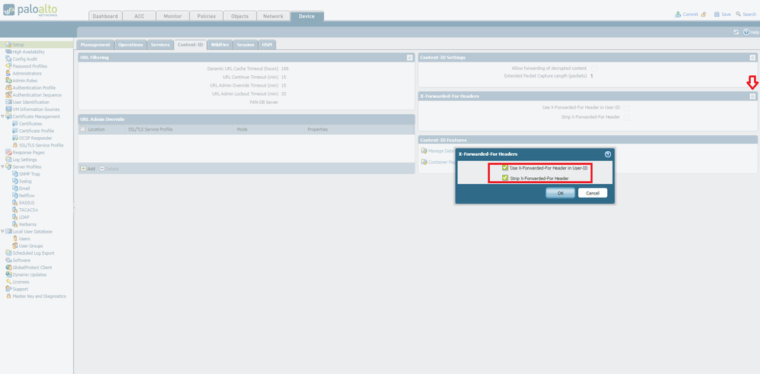760x374 pixels.
Task: Click the User Identification icon
Action: 8,102
